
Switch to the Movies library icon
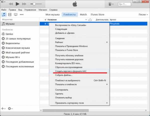click(x=10, y=15)
